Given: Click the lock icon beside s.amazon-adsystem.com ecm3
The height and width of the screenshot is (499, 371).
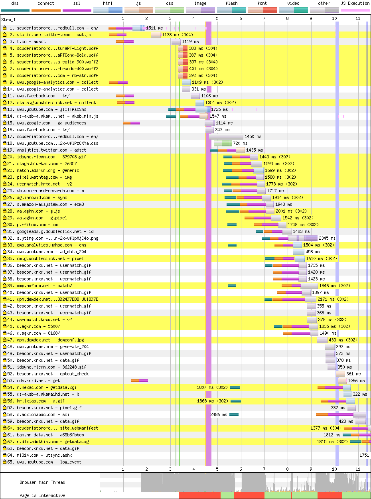Looking at the screenshot, I should [x=5, y=204].
